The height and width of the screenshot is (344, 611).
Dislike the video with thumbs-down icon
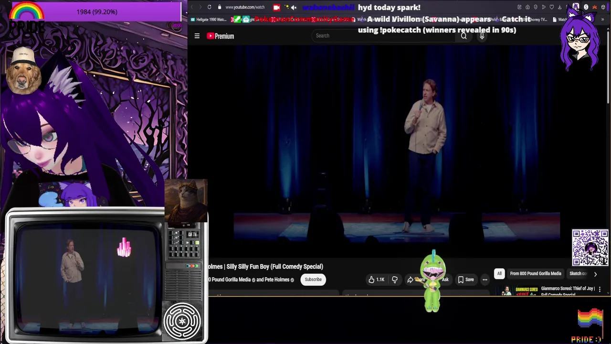(x=395, y=279)
